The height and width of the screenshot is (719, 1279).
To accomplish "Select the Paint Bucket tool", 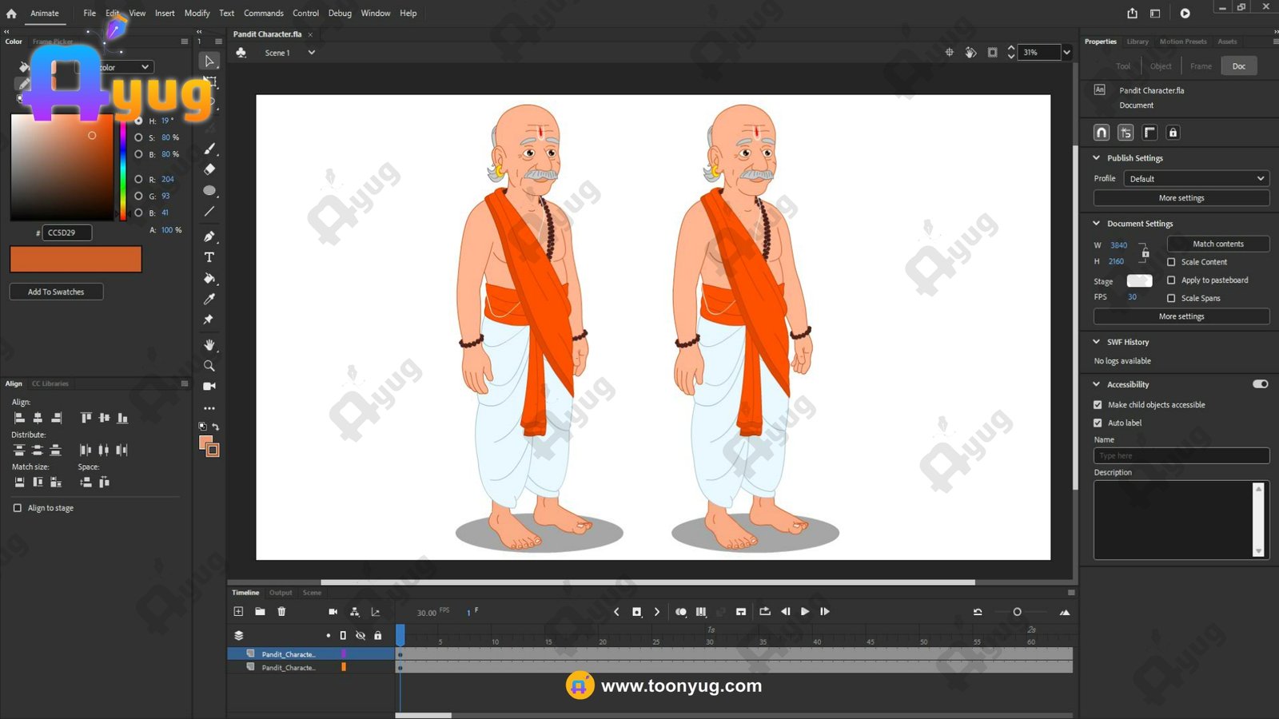I will coord(209,279).
